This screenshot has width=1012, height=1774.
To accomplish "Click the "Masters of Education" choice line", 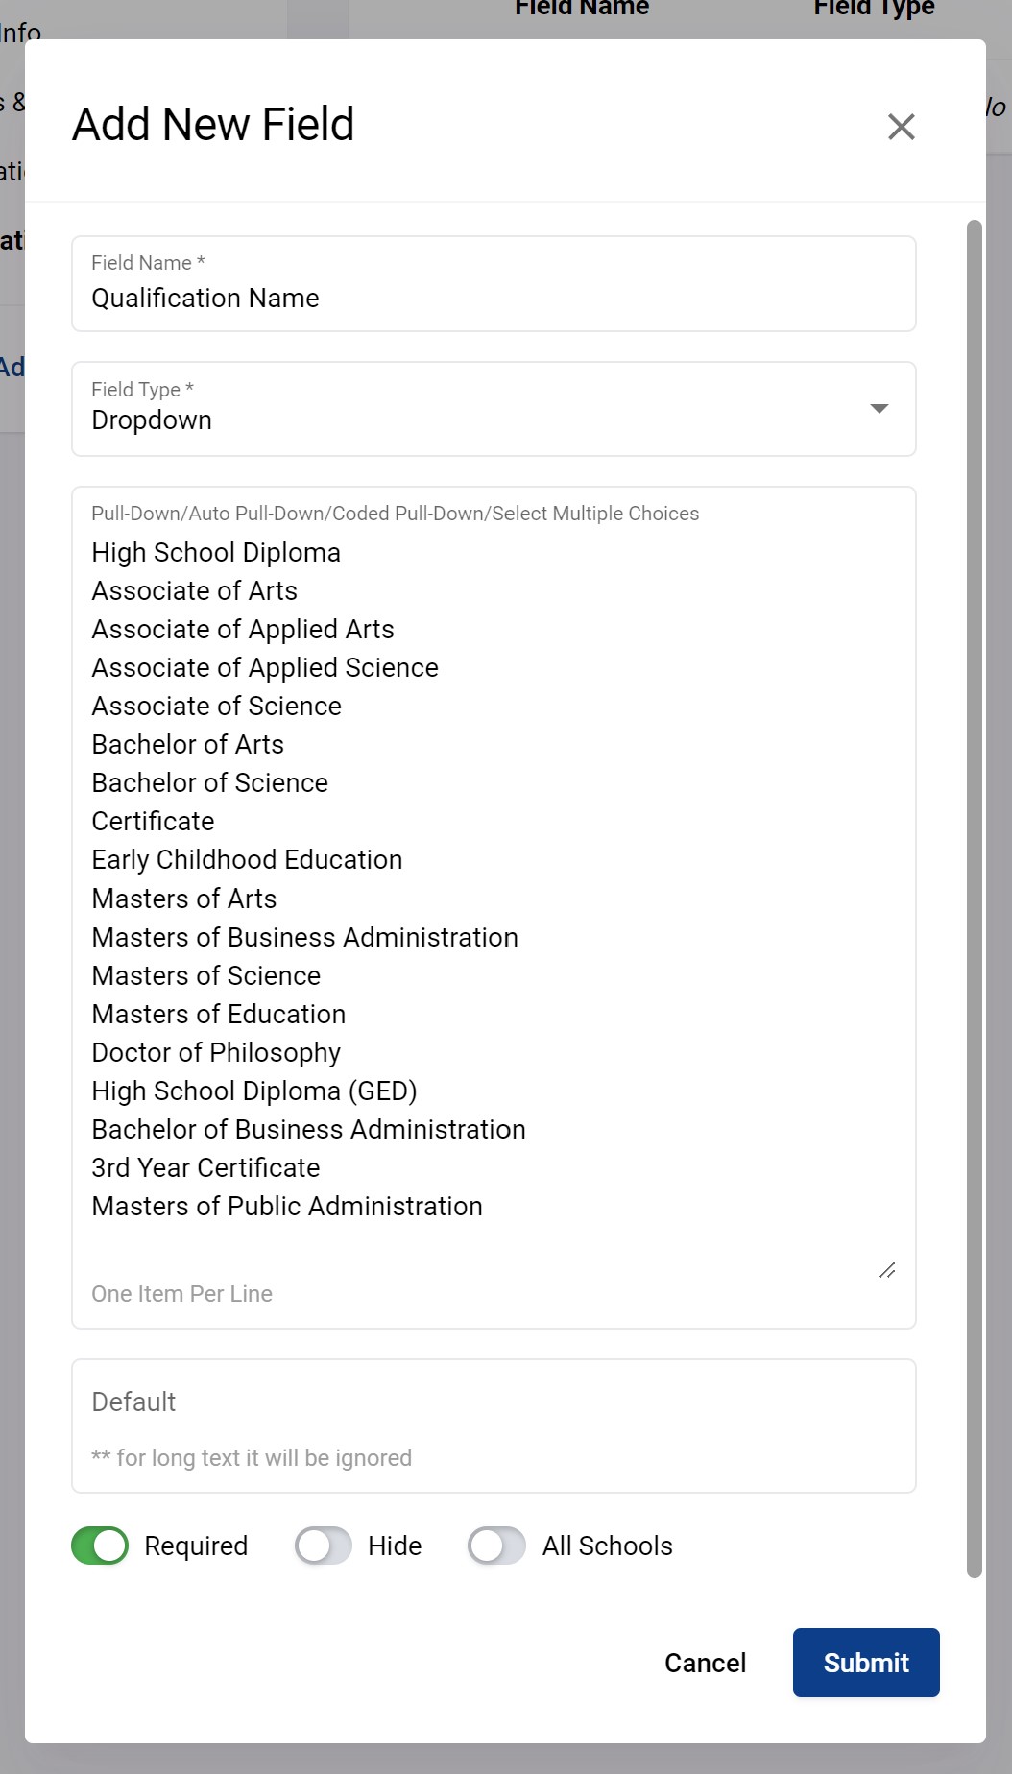I will [219, 1015].
